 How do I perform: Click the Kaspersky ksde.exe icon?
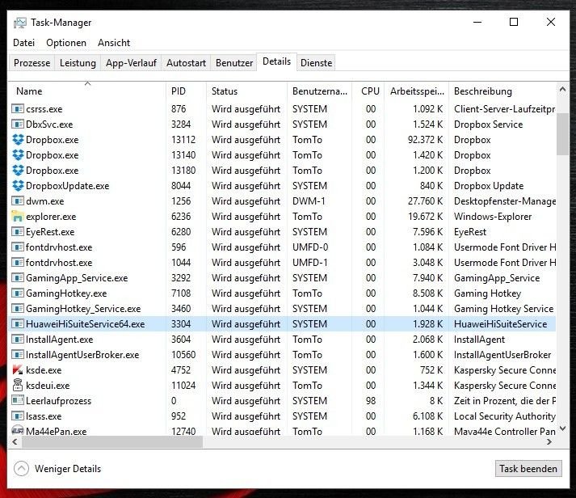(18, 370)
